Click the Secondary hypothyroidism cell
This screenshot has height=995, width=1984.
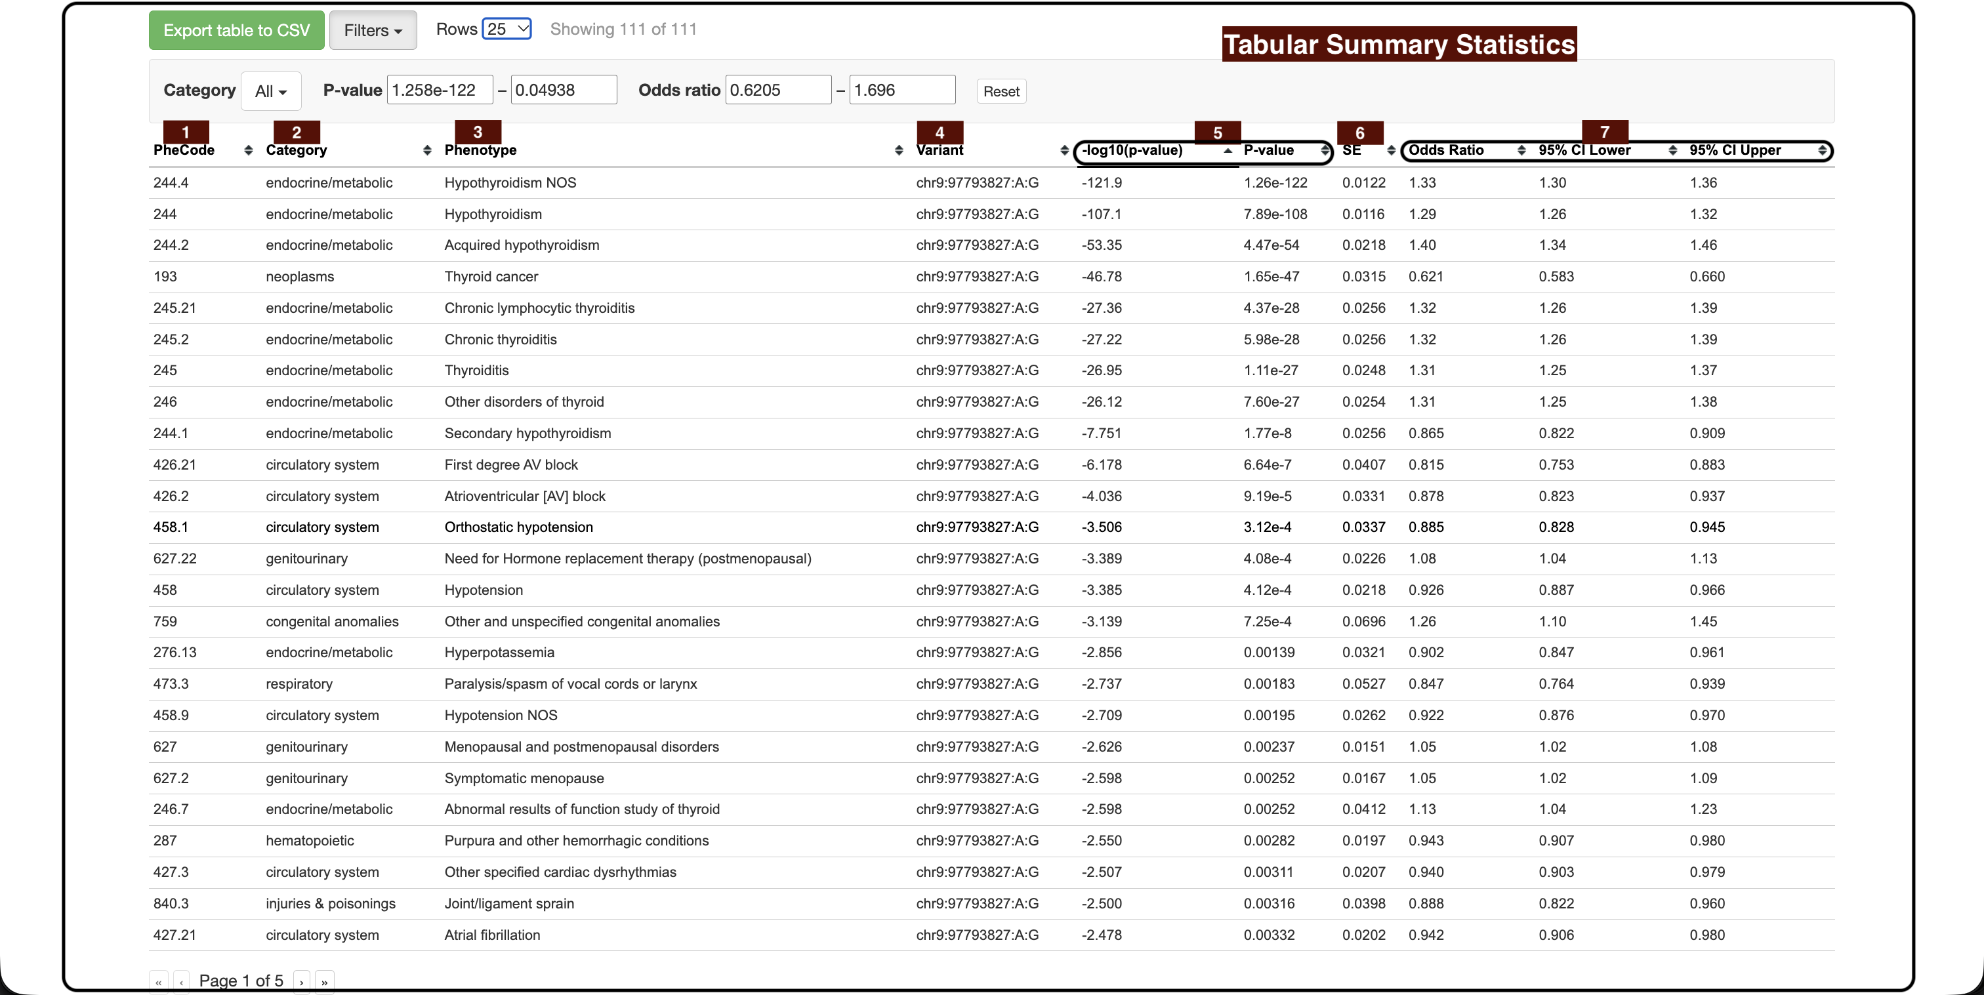click(527, 434)
